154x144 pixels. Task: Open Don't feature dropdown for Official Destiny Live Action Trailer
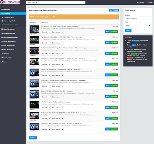pos(57,32)
